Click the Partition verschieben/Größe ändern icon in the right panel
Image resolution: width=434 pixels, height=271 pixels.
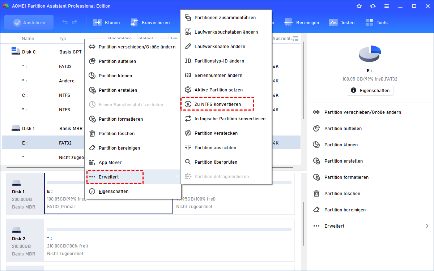(316, 112)
